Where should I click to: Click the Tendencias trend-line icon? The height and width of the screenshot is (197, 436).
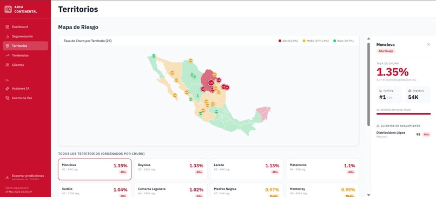[8, 56]
